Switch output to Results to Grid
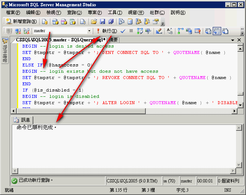This screenshot has width=246, height=195. (x=217, y=31)
